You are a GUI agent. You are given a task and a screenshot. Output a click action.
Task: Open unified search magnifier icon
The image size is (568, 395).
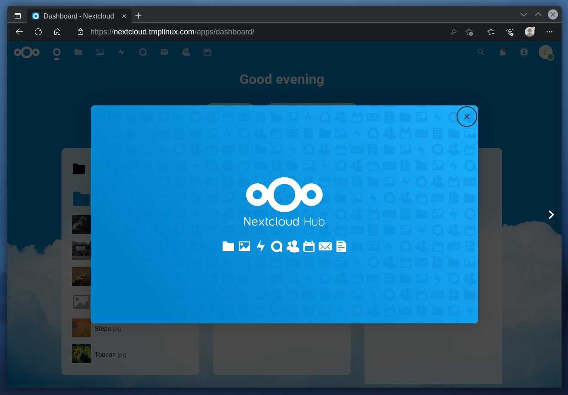(x=481, y=52)
